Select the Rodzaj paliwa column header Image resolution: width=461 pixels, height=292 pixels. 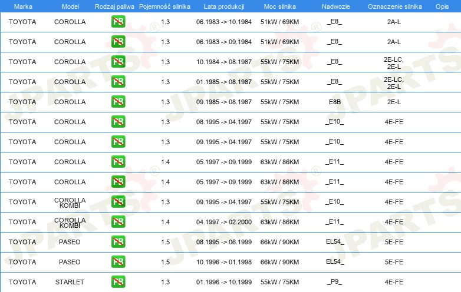[114, 6]
